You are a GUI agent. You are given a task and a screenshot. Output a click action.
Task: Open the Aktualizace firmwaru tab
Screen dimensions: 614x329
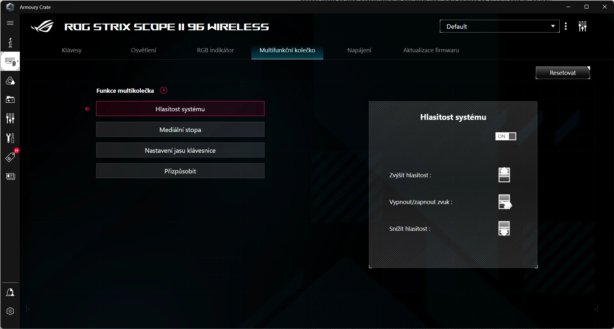pyautogui.click(x=431, y=50)
